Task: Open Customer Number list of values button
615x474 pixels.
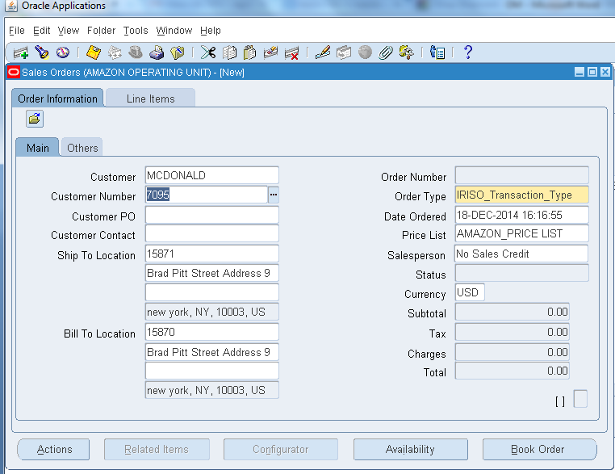Action: click(x=274, y=195)
